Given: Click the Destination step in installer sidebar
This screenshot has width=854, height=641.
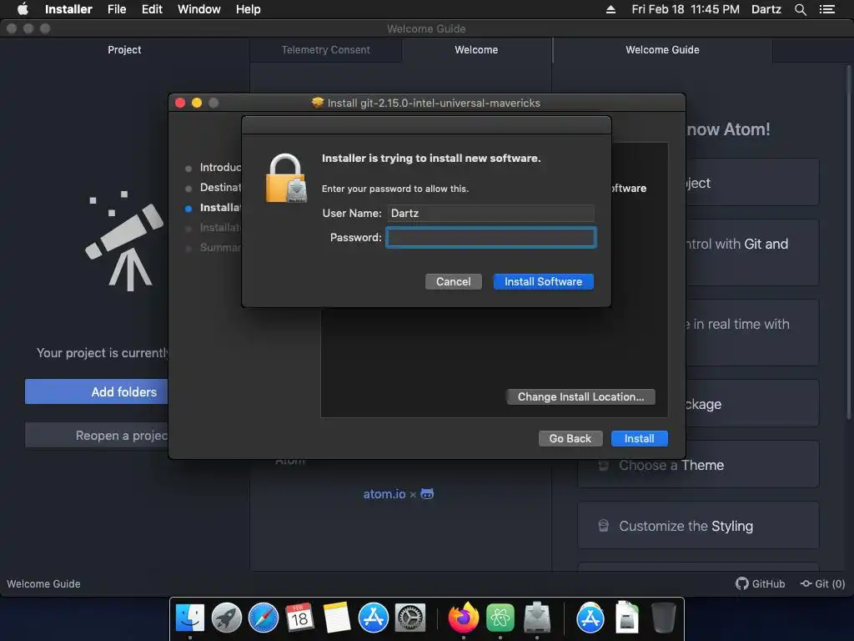Looking at the screenshot, I should pyautogui.click(x=220, y=187).
